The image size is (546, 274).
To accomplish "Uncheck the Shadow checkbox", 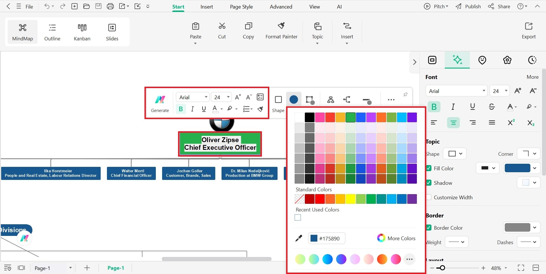I will point(429,183).
